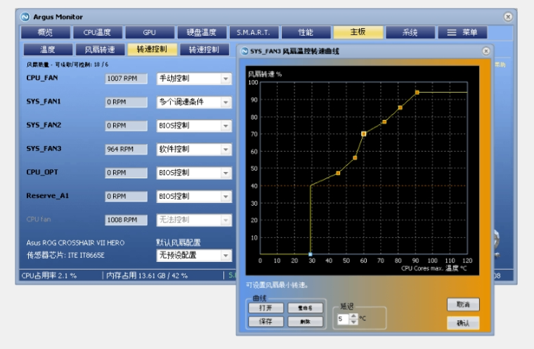Click the 传感器芯片: ITE IT8665E text
The width and height of the screenshot is (534, 349).
coord(66,255)
